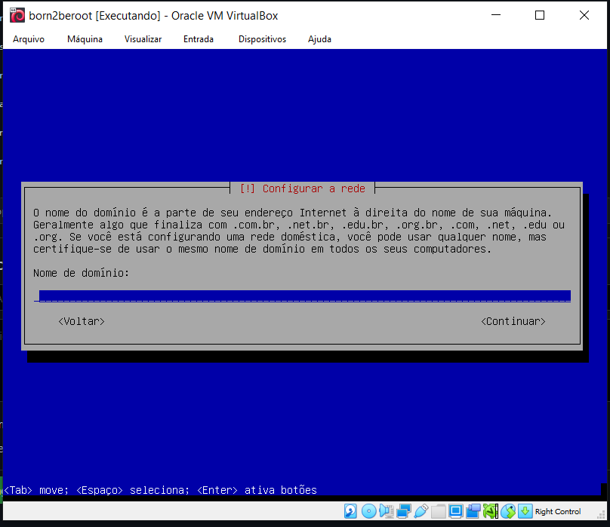Screen dimensions: 610x527
Task: Open the Visualizar menu
Action: [x=143, y=39]
